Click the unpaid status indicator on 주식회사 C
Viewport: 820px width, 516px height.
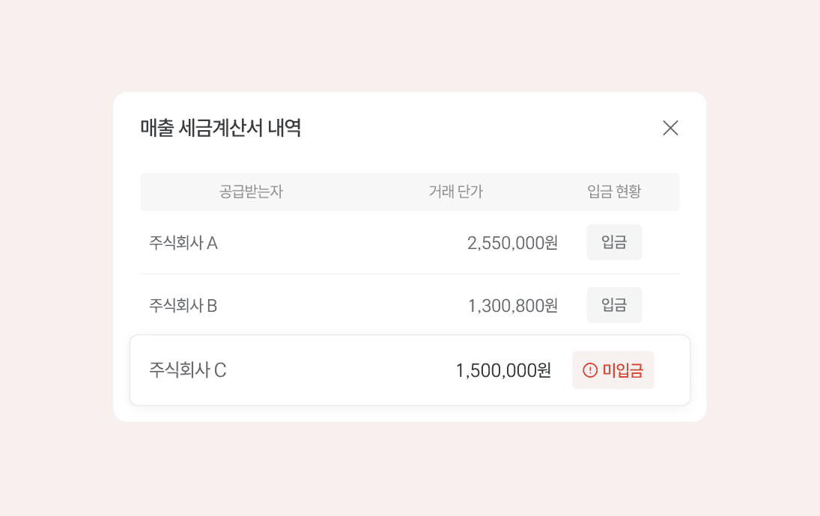(x=613, y=369)
